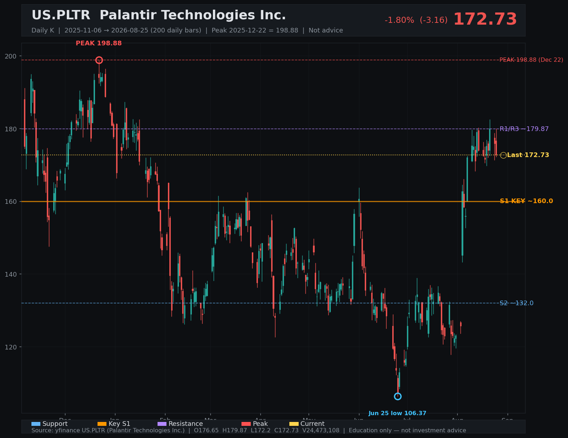The image size is (568, 438).
Task: Select the 'S2 ~132.0' support label
Action: tap(517, 303)
